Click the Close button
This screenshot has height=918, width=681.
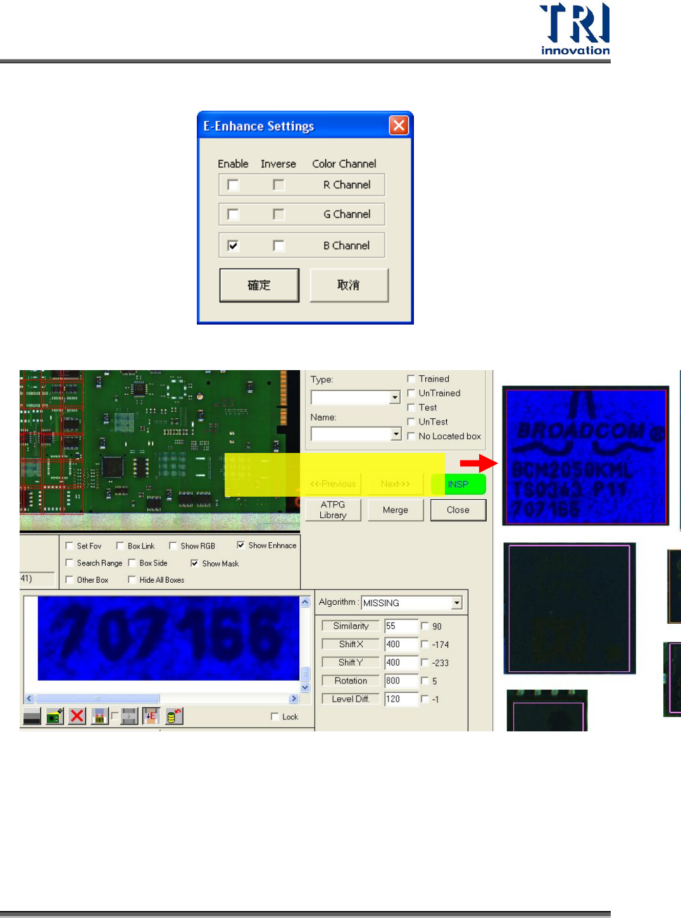(x=458, y=510)
